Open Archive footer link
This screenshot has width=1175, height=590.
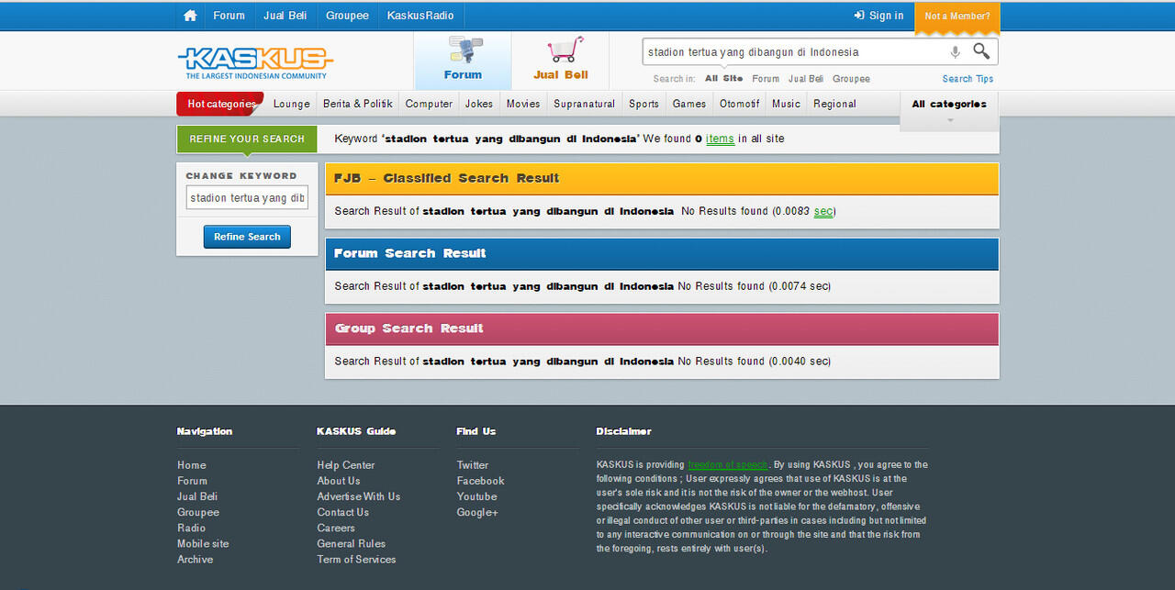(196, 559)
